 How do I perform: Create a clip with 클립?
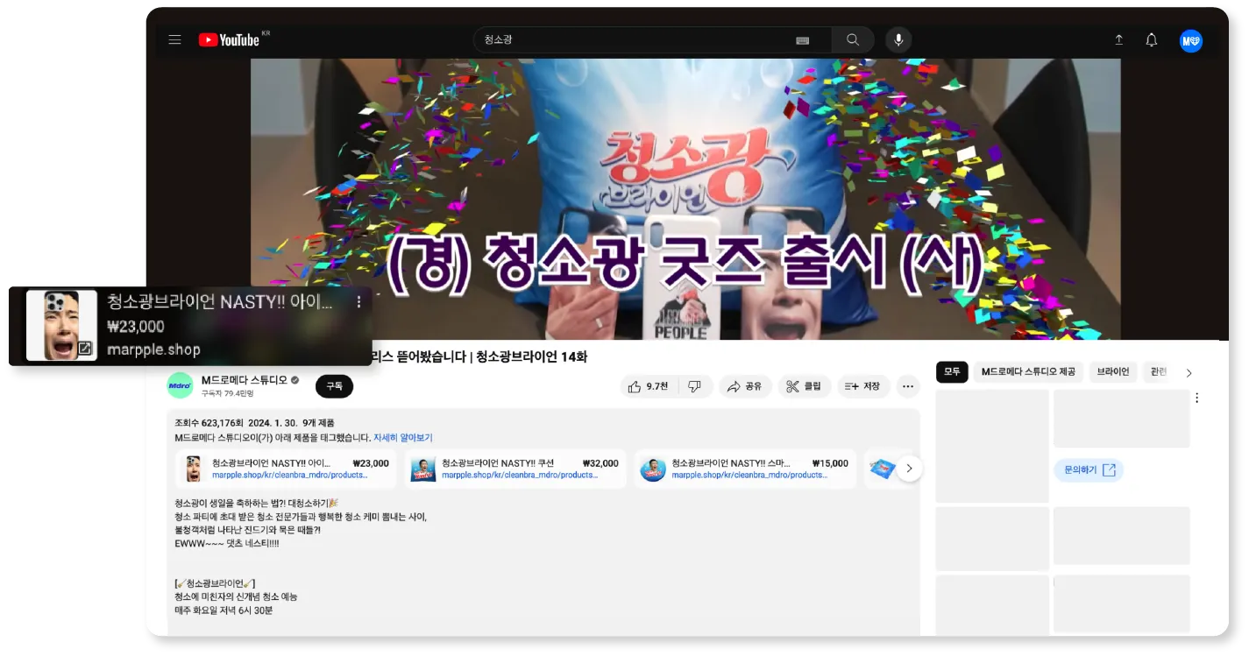[x=805, y=386]
